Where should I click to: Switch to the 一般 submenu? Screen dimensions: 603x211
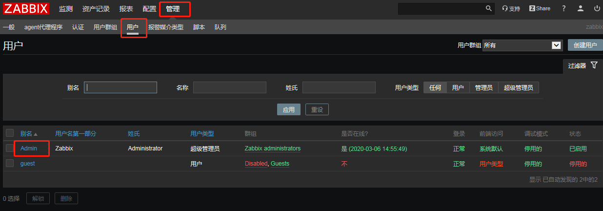(9, 27)
